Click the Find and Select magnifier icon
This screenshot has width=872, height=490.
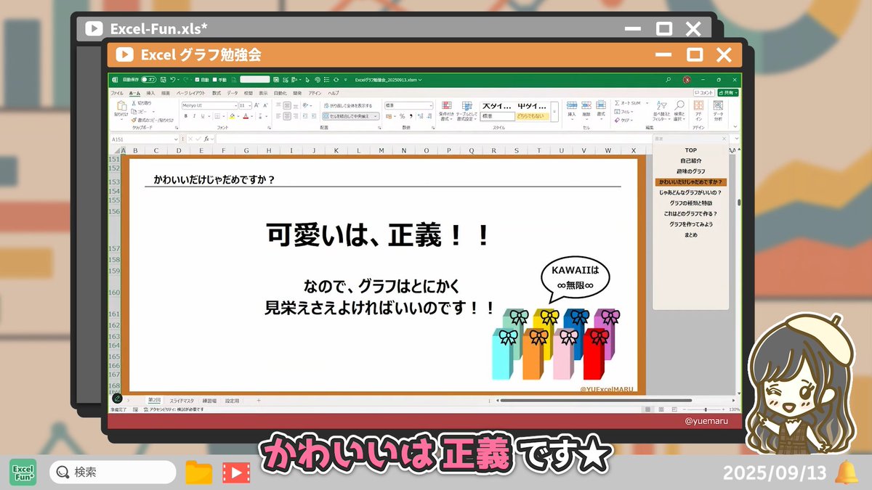pyautogui.click(x=679, y=105)
